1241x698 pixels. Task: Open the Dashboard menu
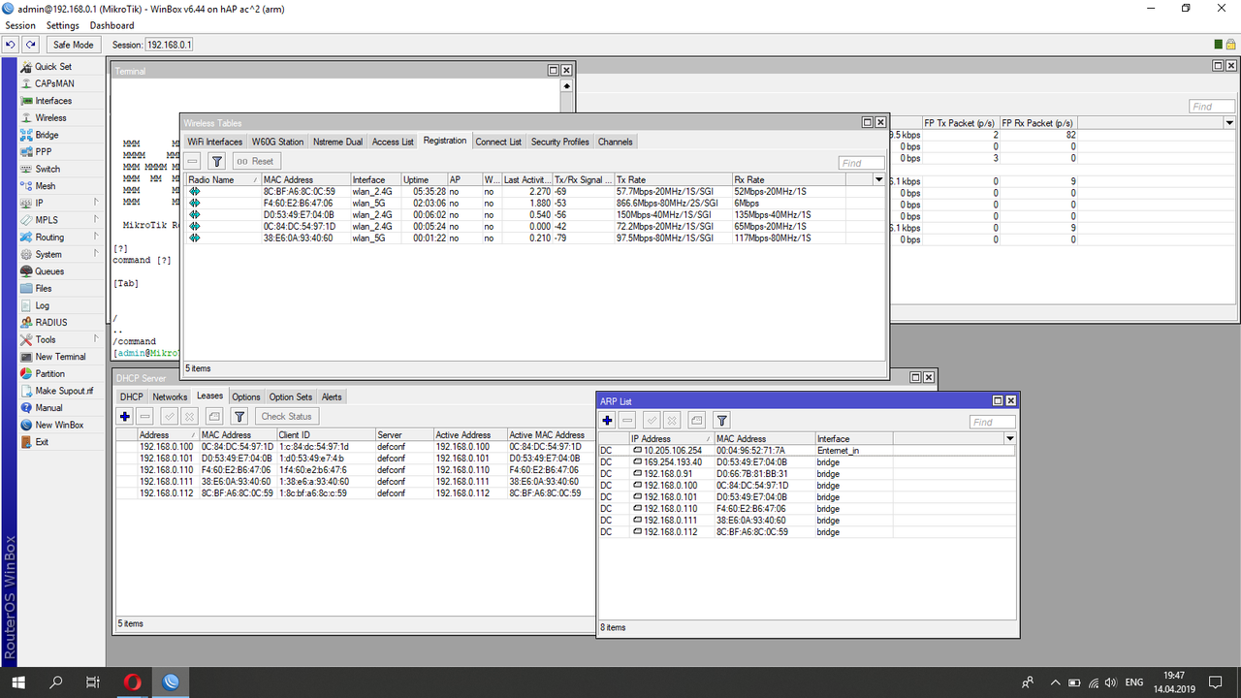coord(112,26)
